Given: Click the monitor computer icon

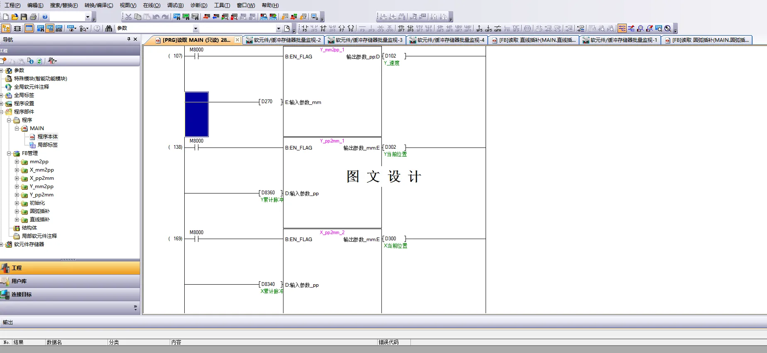Looking at the screenshot, I should [315, 17].
